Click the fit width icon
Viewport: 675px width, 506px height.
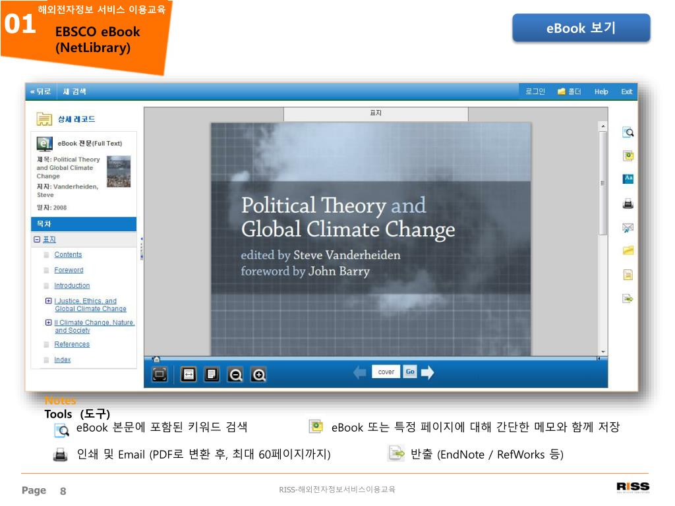click(189, 374)
